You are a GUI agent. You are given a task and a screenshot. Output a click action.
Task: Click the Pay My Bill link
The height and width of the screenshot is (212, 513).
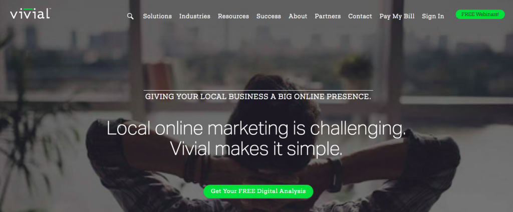[397, 16]
